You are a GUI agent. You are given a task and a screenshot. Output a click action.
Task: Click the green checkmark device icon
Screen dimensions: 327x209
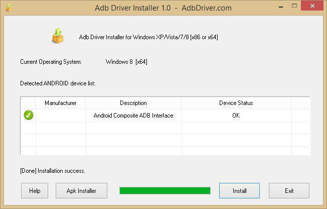click(x=29, y=115)
